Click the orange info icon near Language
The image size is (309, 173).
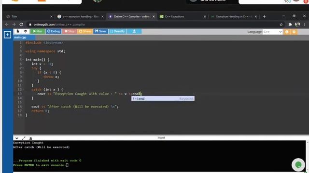coord(287,32)
